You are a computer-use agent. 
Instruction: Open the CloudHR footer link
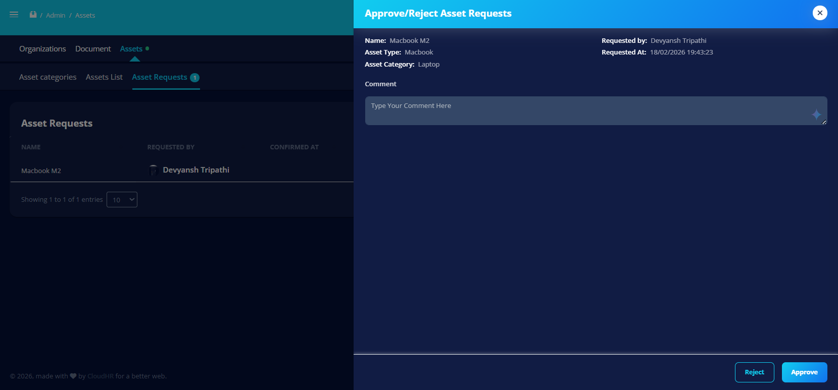(x=101, y=376)
